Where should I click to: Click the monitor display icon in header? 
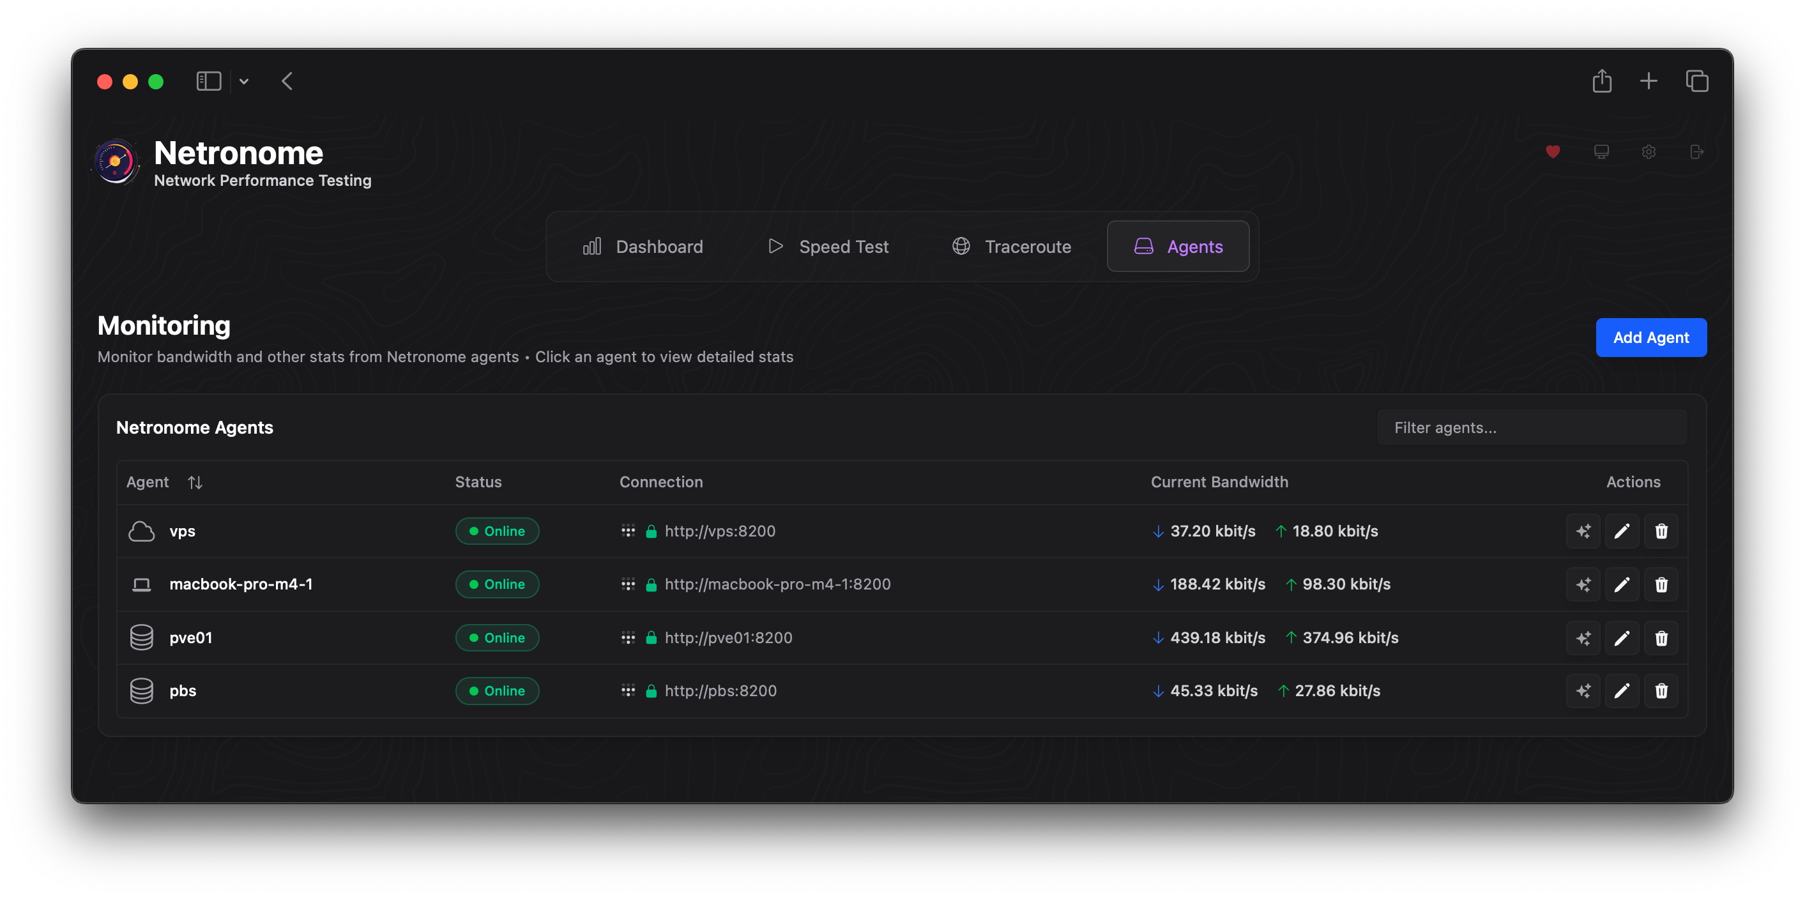[x=1601, y=152]
